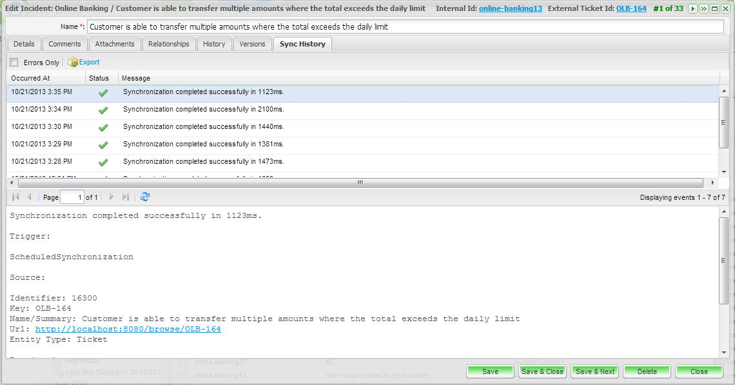Screen dimensions: 735x385
Task: Go to next page of events
Action: [112, 197]
